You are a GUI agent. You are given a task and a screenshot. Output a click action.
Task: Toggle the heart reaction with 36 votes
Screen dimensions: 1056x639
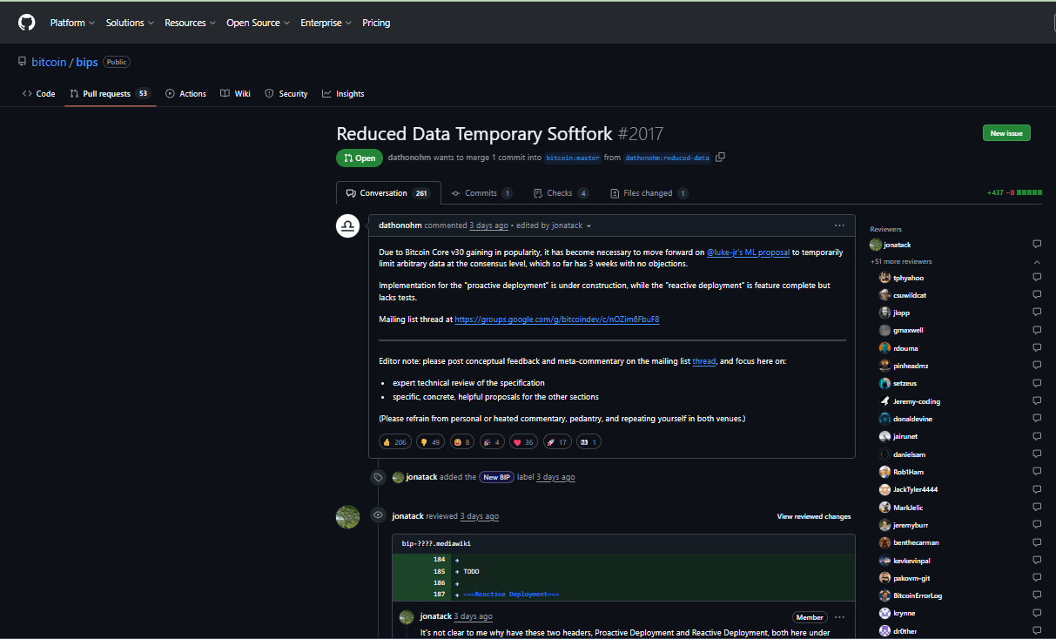pyautogui.click(x=523, y=442)
